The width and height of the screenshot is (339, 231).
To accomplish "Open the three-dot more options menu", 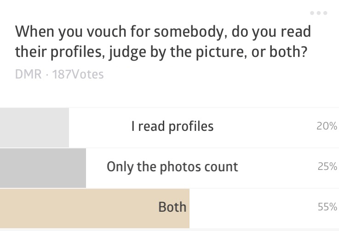I will [318, 13].
